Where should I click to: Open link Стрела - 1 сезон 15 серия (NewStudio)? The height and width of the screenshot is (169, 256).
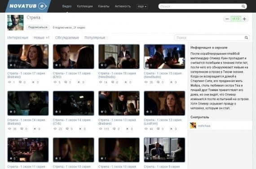pos(163,75)
